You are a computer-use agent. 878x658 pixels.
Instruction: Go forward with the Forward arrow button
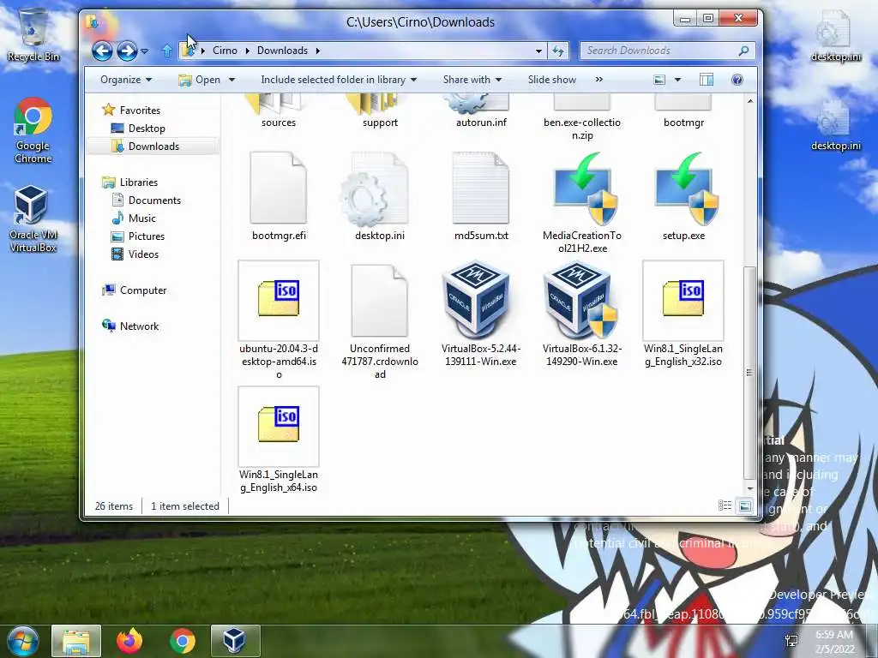tap(127, 51)
